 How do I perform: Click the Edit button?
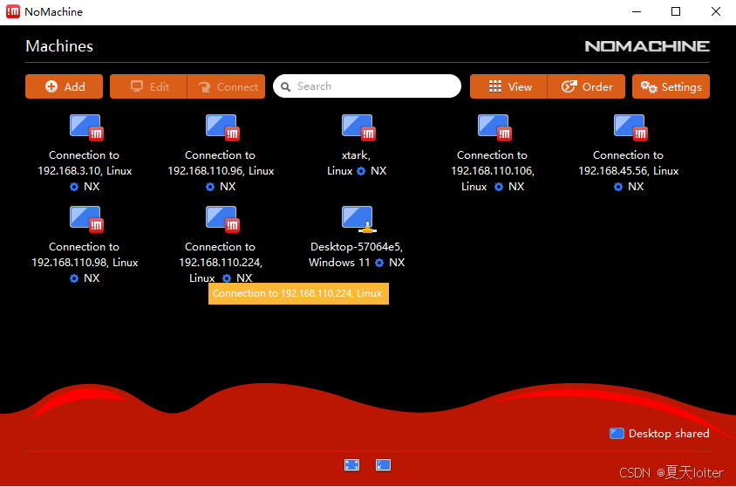[148, 86]
